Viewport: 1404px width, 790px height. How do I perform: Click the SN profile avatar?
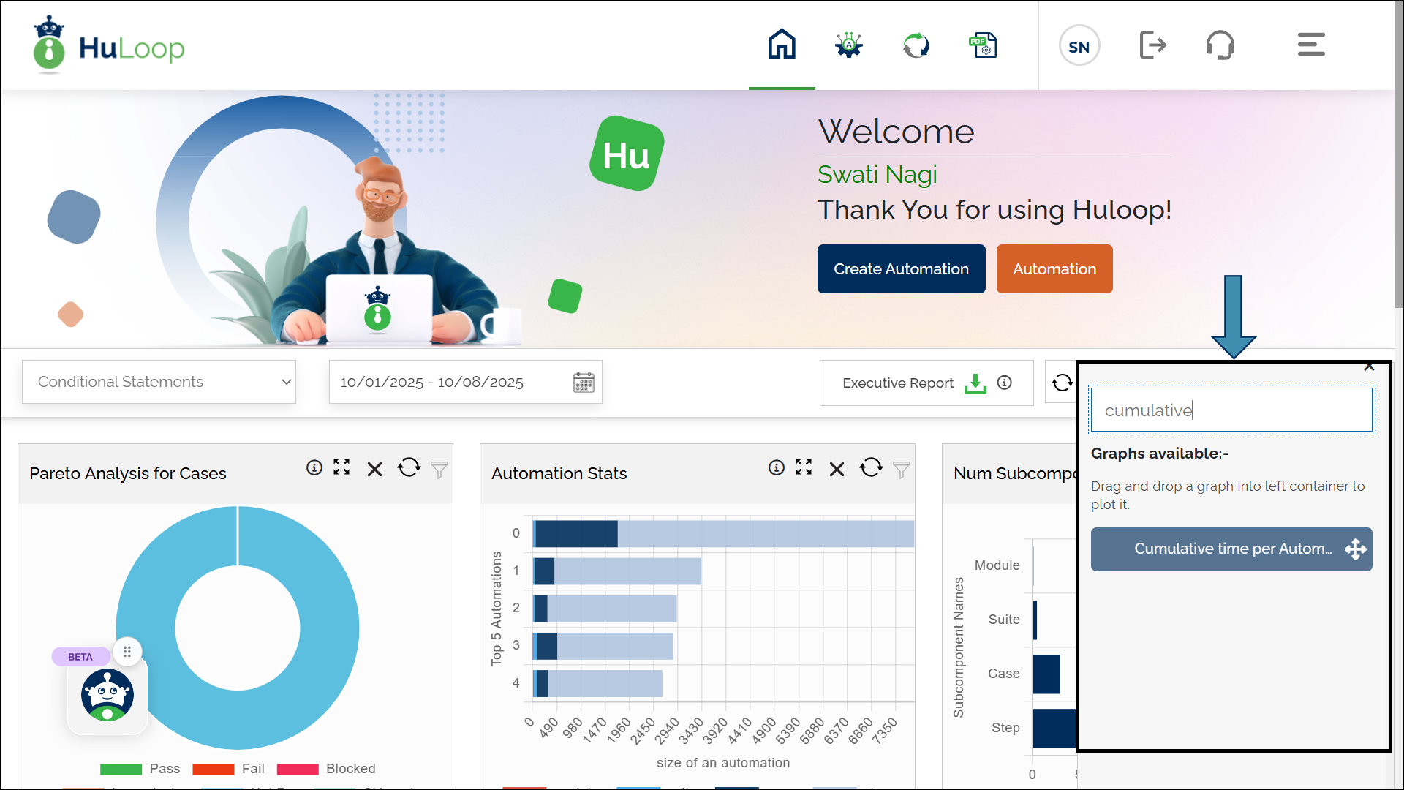1079,45
